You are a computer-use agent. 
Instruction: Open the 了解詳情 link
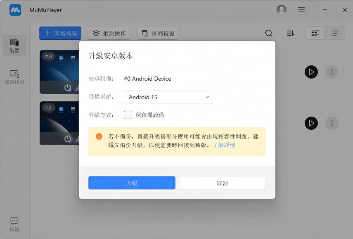pyautogui.click(x=224, y=145)
